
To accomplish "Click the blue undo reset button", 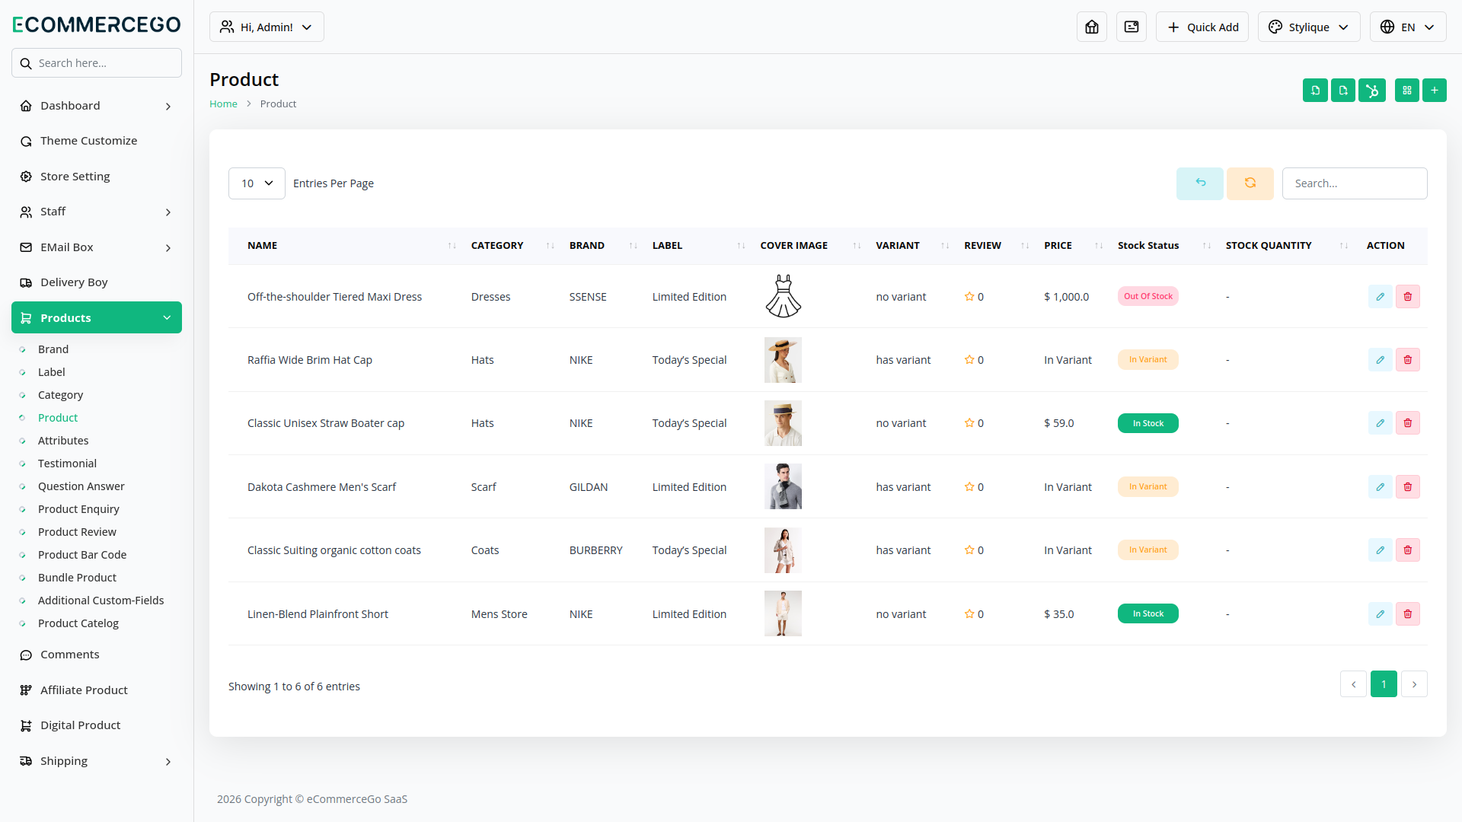I will [1199, 183].
